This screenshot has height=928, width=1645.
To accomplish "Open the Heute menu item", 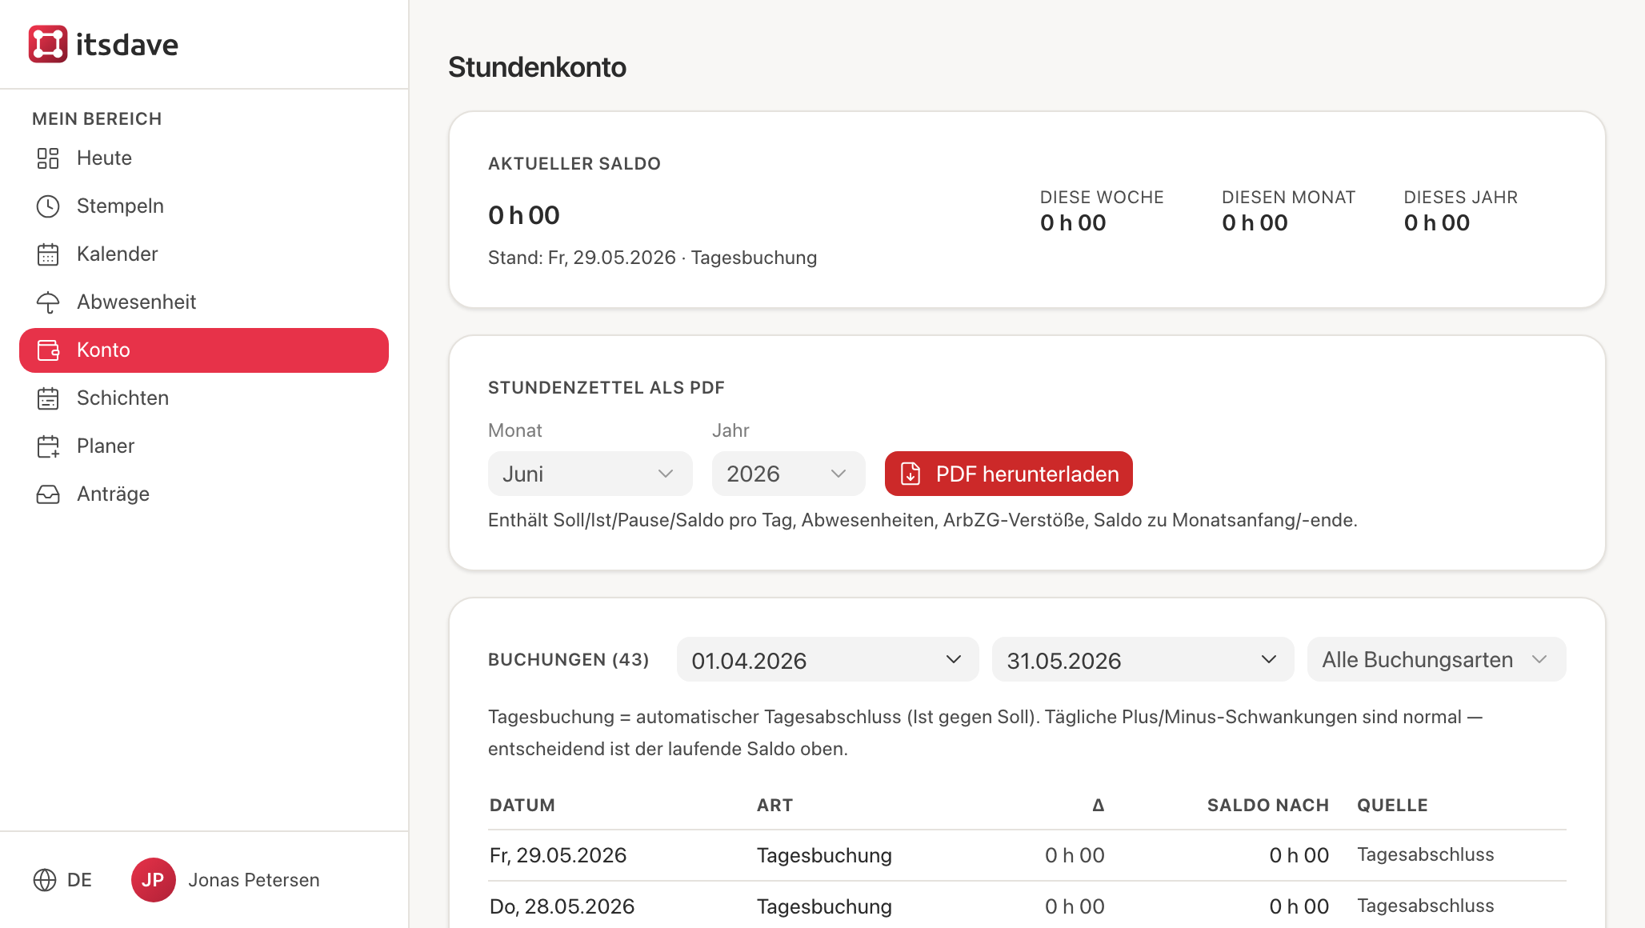I will pos(204,158).
